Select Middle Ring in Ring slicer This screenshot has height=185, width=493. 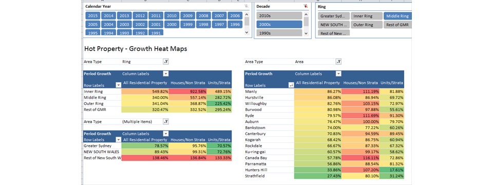(x=397, y=16)
